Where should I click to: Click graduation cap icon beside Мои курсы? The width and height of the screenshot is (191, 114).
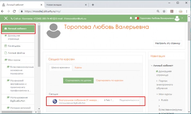[6, 60]
